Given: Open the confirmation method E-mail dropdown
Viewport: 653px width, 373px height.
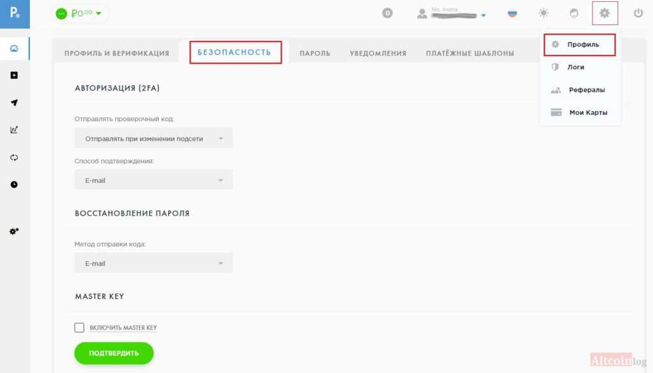Looking at the screenshot, I should tap(153, 180).
